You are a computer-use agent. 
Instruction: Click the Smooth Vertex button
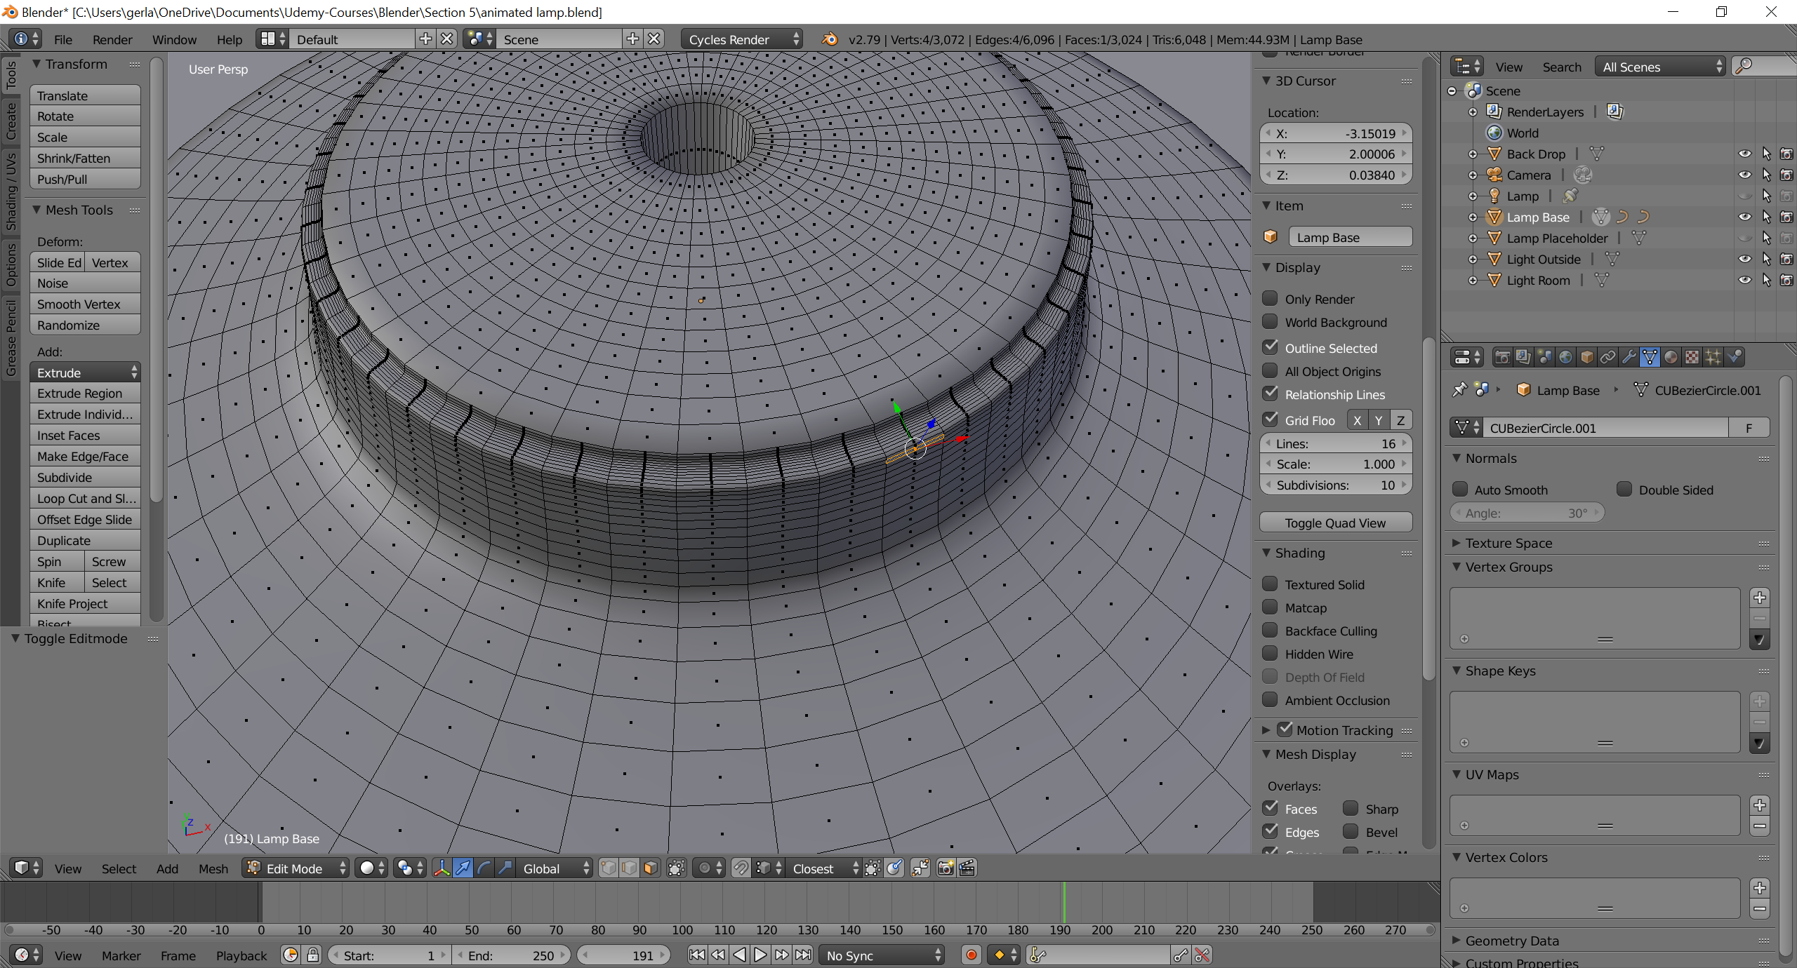tap(85, 304)
